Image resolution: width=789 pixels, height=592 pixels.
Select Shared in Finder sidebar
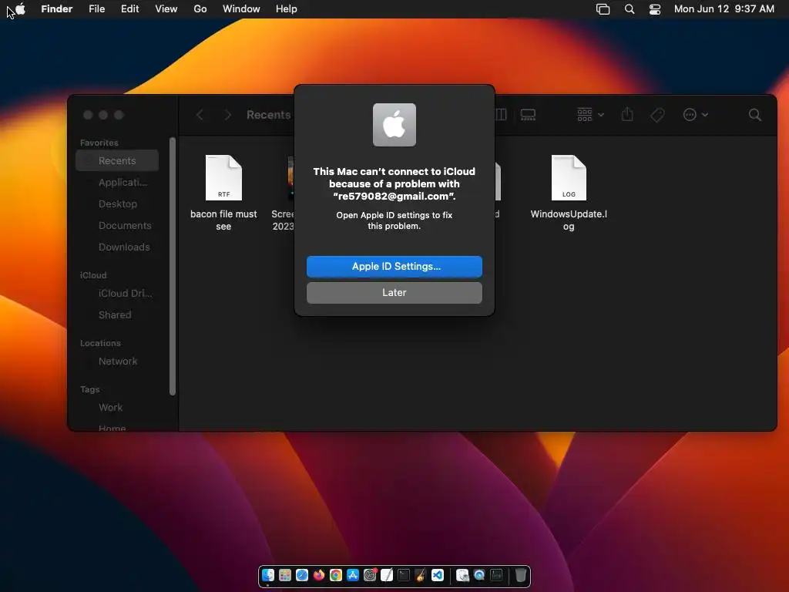point(117,314)
